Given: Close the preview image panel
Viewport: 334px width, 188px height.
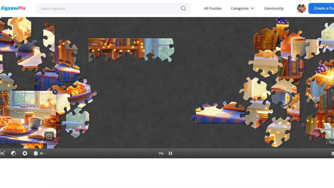Looking at the screenshot, I should [55, 92].
